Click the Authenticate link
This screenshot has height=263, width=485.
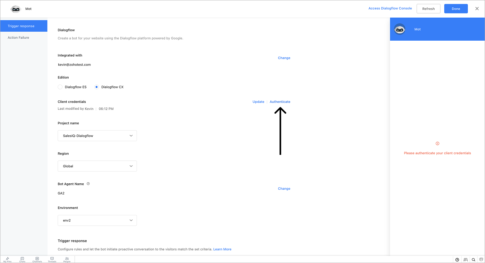tap(280, 102)
